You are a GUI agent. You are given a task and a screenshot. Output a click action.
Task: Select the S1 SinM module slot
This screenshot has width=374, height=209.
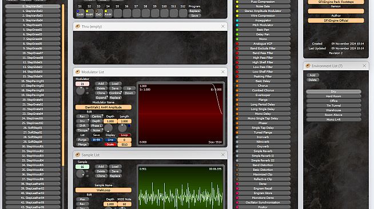point(80,13)
